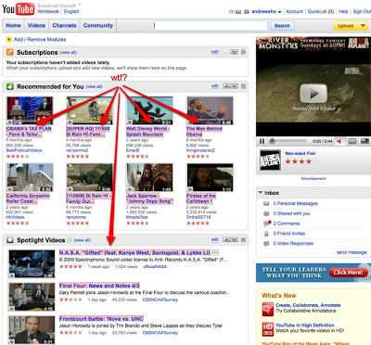Screen dimensions: 371x345
Task: Focus the search text field
Action: 210,26
